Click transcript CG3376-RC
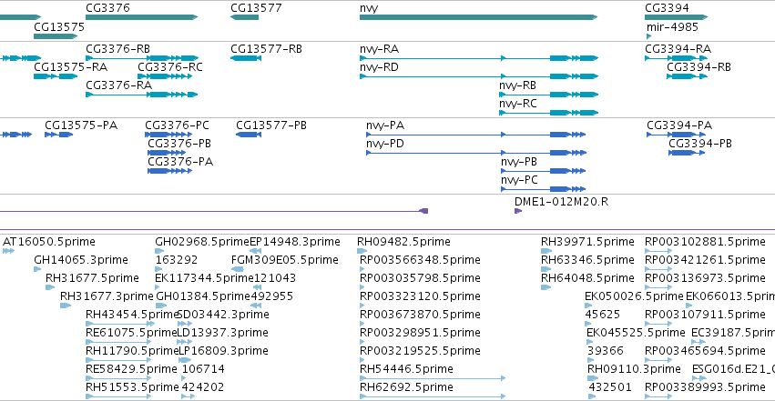 [x=170, y=67]
